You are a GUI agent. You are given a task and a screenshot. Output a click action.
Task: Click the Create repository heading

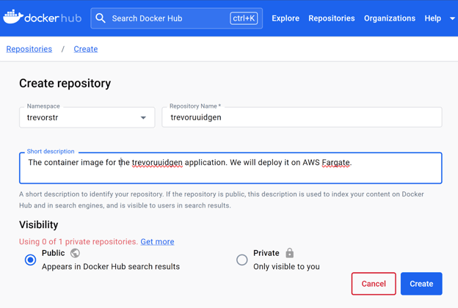[x=65, y=84]
